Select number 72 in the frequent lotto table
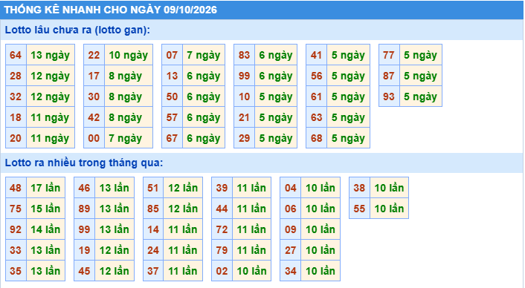Viewport: 525px width, 288px height. [222, 229]
